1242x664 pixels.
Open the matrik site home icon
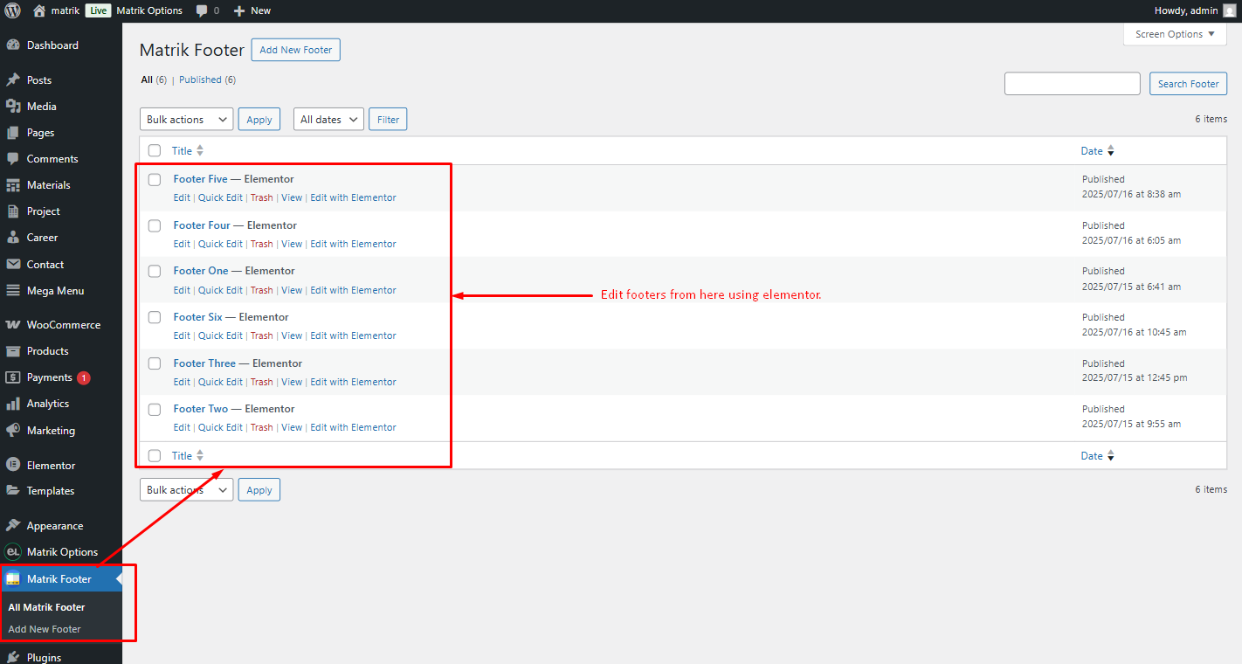pos(38,10)
